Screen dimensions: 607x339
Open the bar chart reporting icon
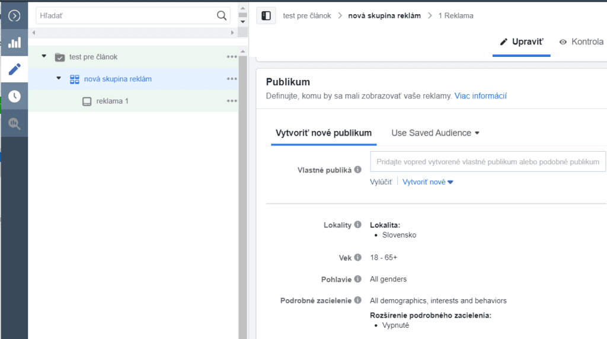tap(14, 43)
